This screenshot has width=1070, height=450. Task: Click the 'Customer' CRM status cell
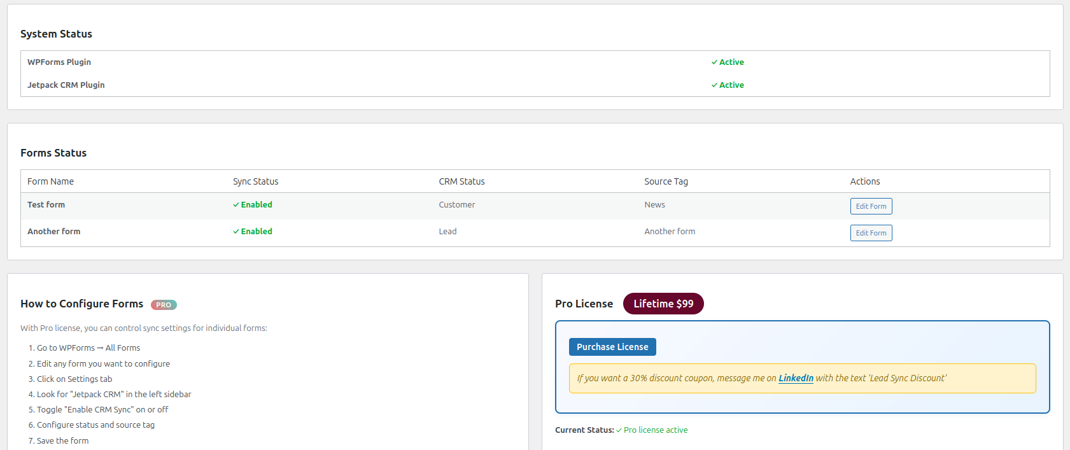(x=456, y=205)
